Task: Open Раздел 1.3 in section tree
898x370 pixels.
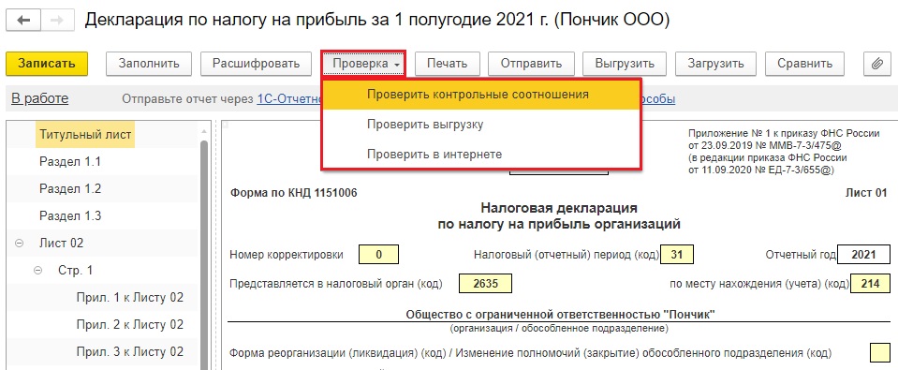Action: click(x=70, y=216)
